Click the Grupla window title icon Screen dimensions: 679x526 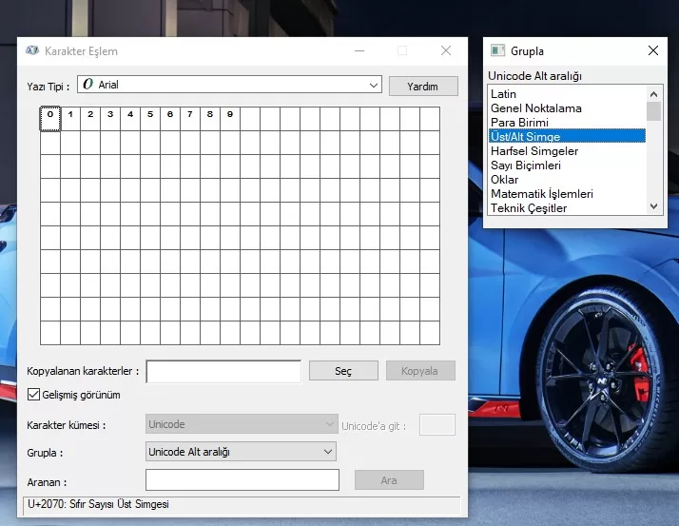[x=496, y=50]
